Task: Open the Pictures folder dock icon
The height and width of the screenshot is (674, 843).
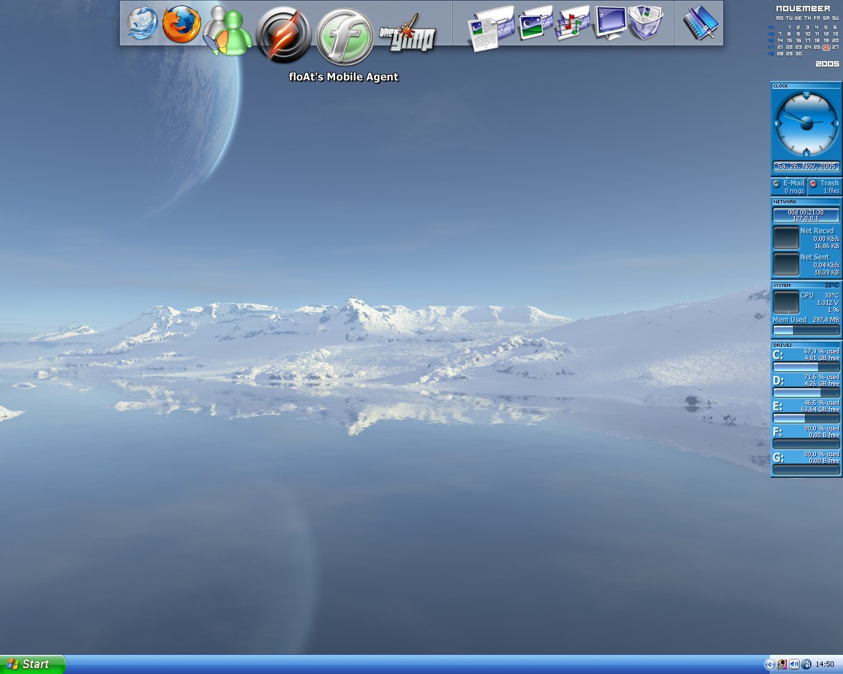Action: tap(535, 23)
